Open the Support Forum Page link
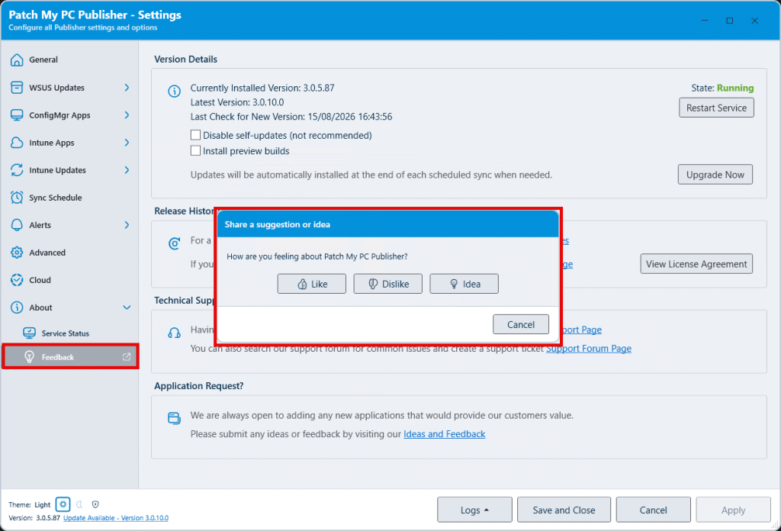Image resolution: width=781 pixels, height=531 pixels. [589, 348]
